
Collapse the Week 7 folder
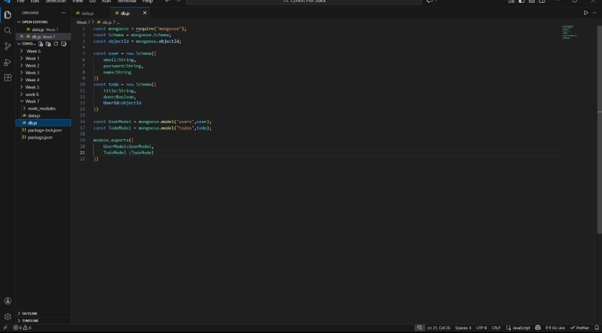pyautogui.click(x=32, y=102)
